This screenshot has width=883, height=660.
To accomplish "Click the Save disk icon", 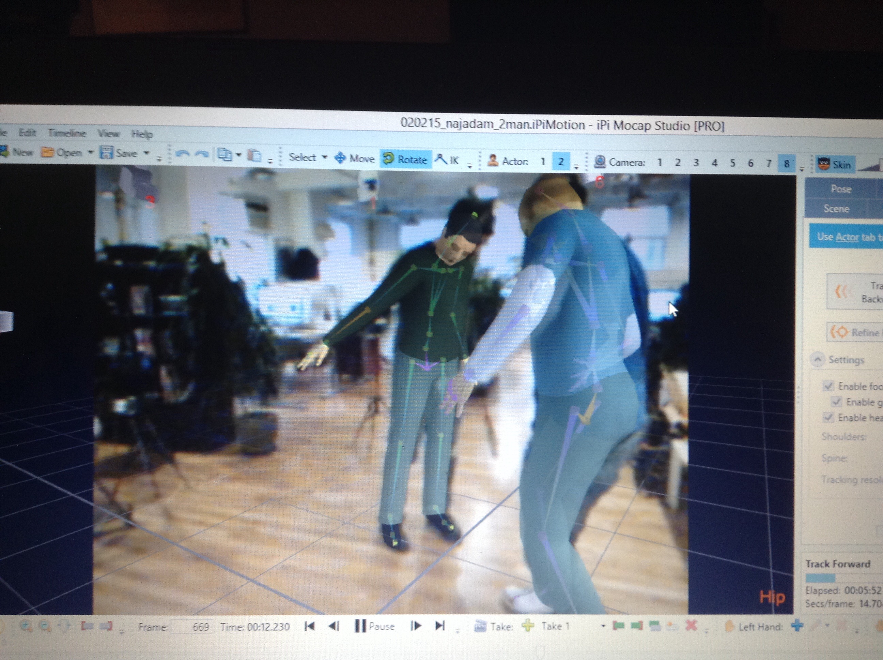I will click(x=107, y=153).
